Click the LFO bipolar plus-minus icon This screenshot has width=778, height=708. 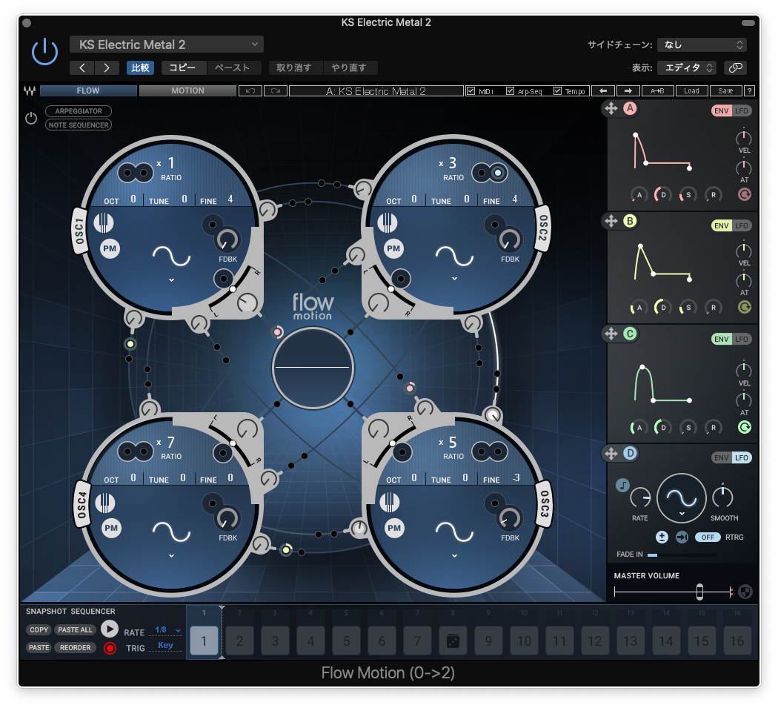(x=662, y=537)
